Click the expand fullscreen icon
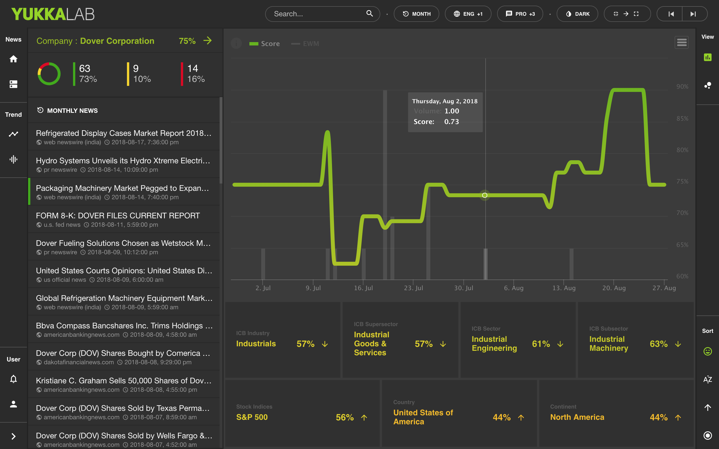Image resolution: width=719 pixels, height=449 pixels. (636, 14)
